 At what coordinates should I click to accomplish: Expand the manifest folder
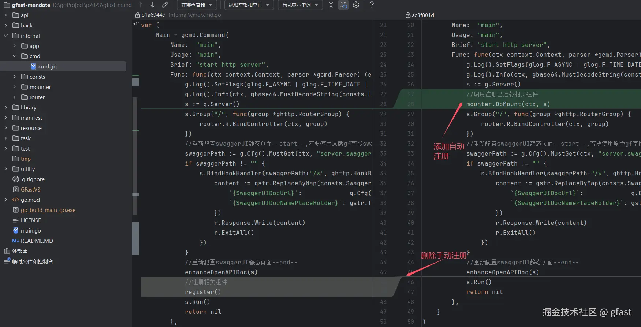click(5, 118)
